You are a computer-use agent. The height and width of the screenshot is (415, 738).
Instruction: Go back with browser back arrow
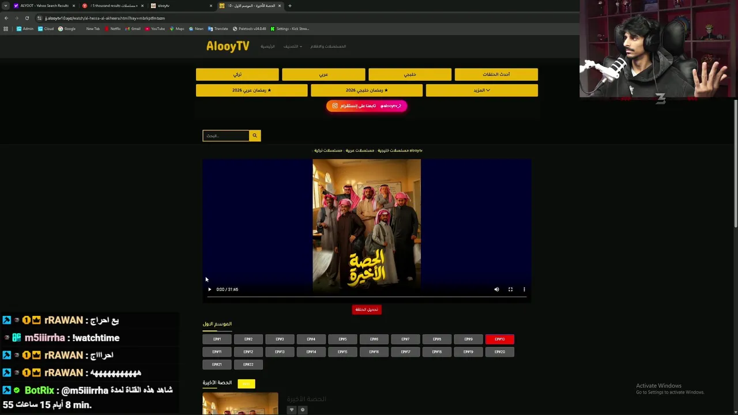coord(6,18)
